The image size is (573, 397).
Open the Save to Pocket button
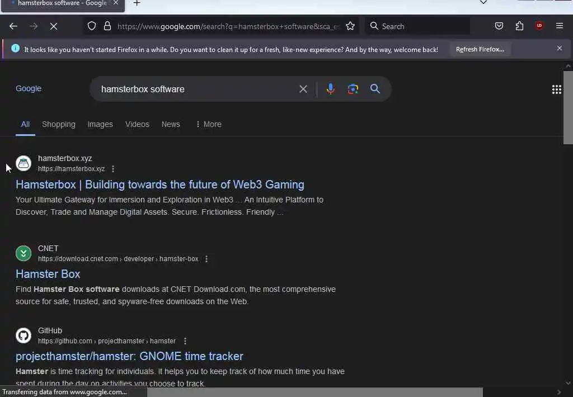tap(499, 26)
